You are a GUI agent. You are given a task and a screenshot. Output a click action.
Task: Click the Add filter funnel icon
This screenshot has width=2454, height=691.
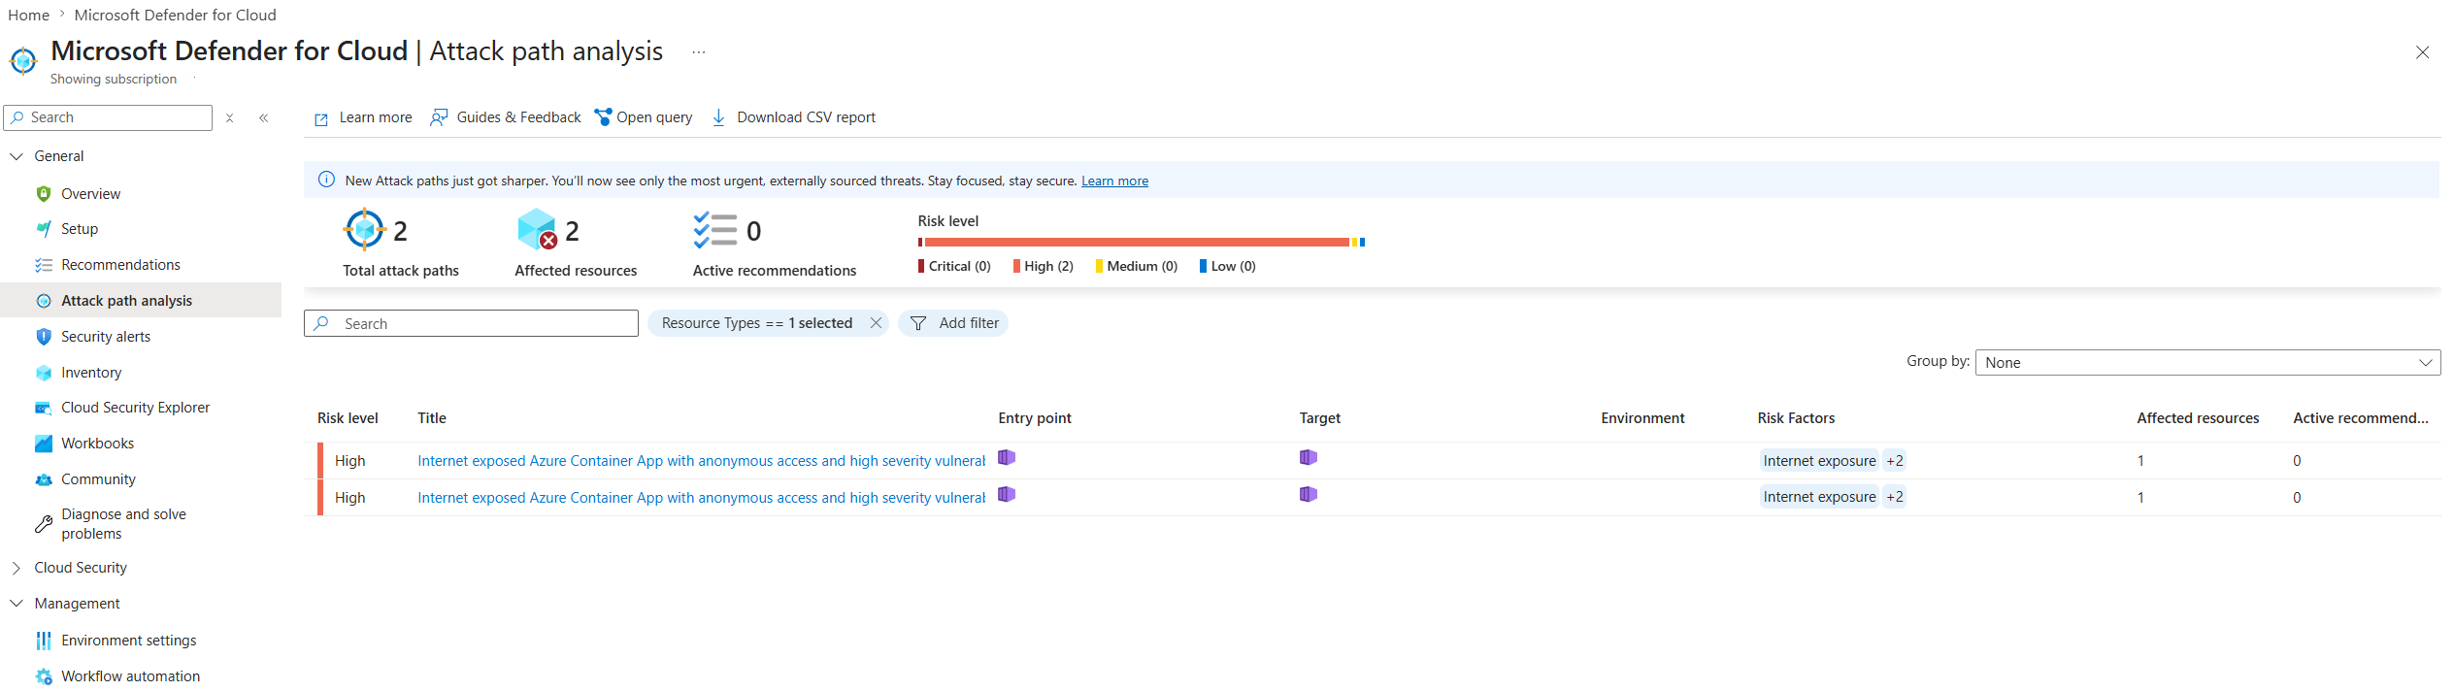(918, 323)
